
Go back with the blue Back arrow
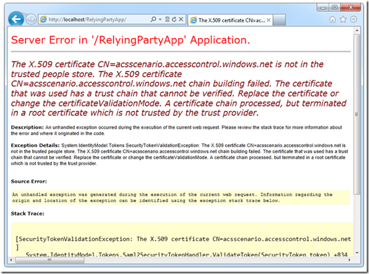click(x=16, y=19)
